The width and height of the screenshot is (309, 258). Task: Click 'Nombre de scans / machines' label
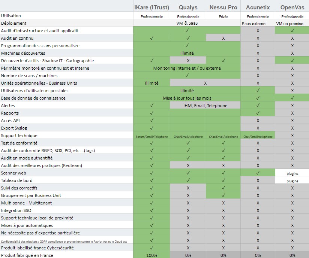click(x=29, y=76)
